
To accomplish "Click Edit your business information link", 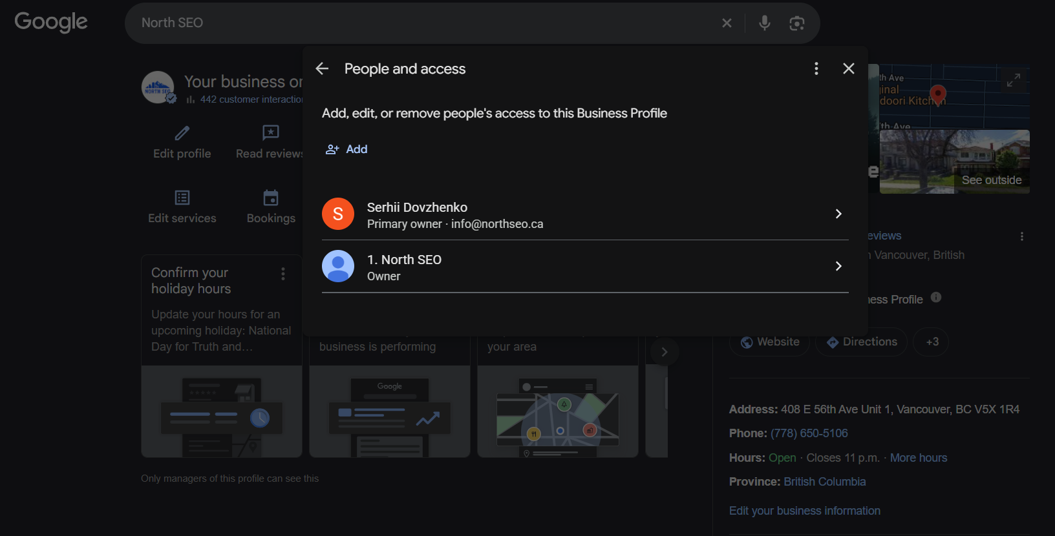I will (x=805, y=511).
